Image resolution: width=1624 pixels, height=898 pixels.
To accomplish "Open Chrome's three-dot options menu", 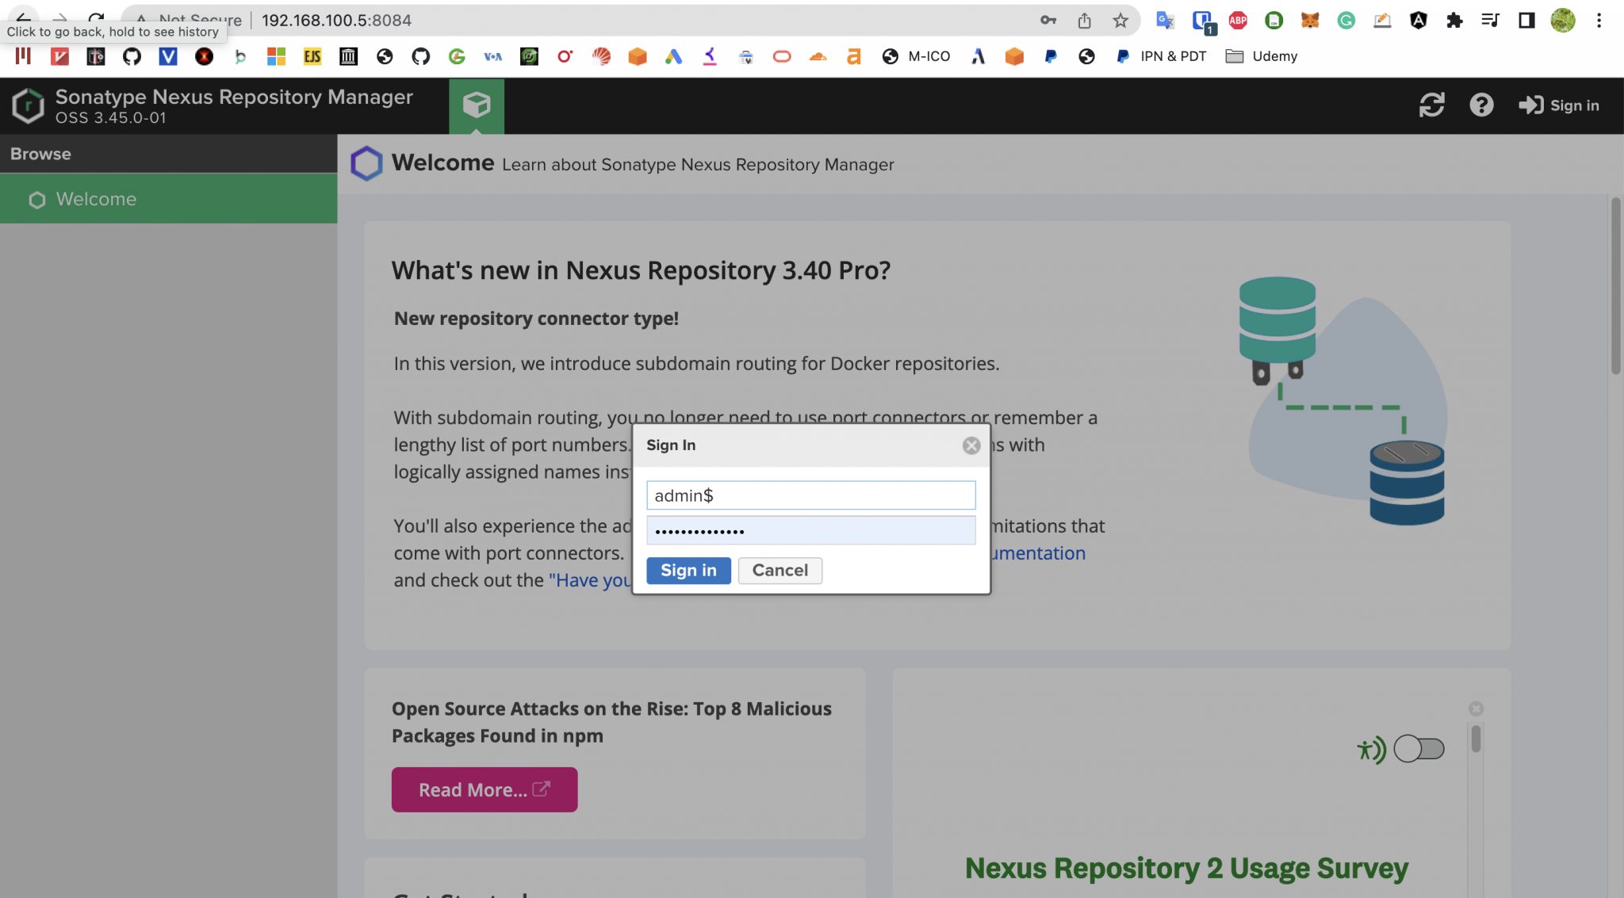I will 1599,20.
